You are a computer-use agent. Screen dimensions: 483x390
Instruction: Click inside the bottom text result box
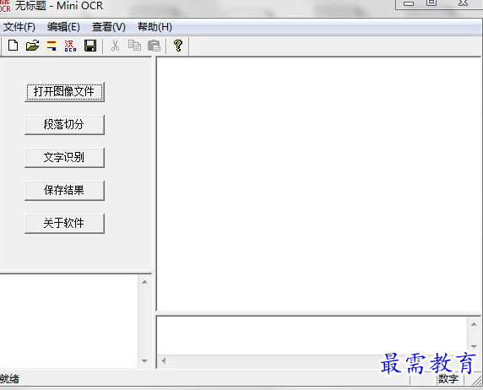coord(312,336)
